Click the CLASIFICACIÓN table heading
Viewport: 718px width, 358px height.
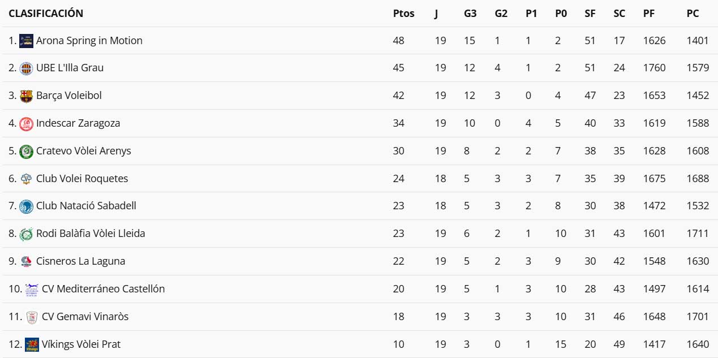(46, 14)
